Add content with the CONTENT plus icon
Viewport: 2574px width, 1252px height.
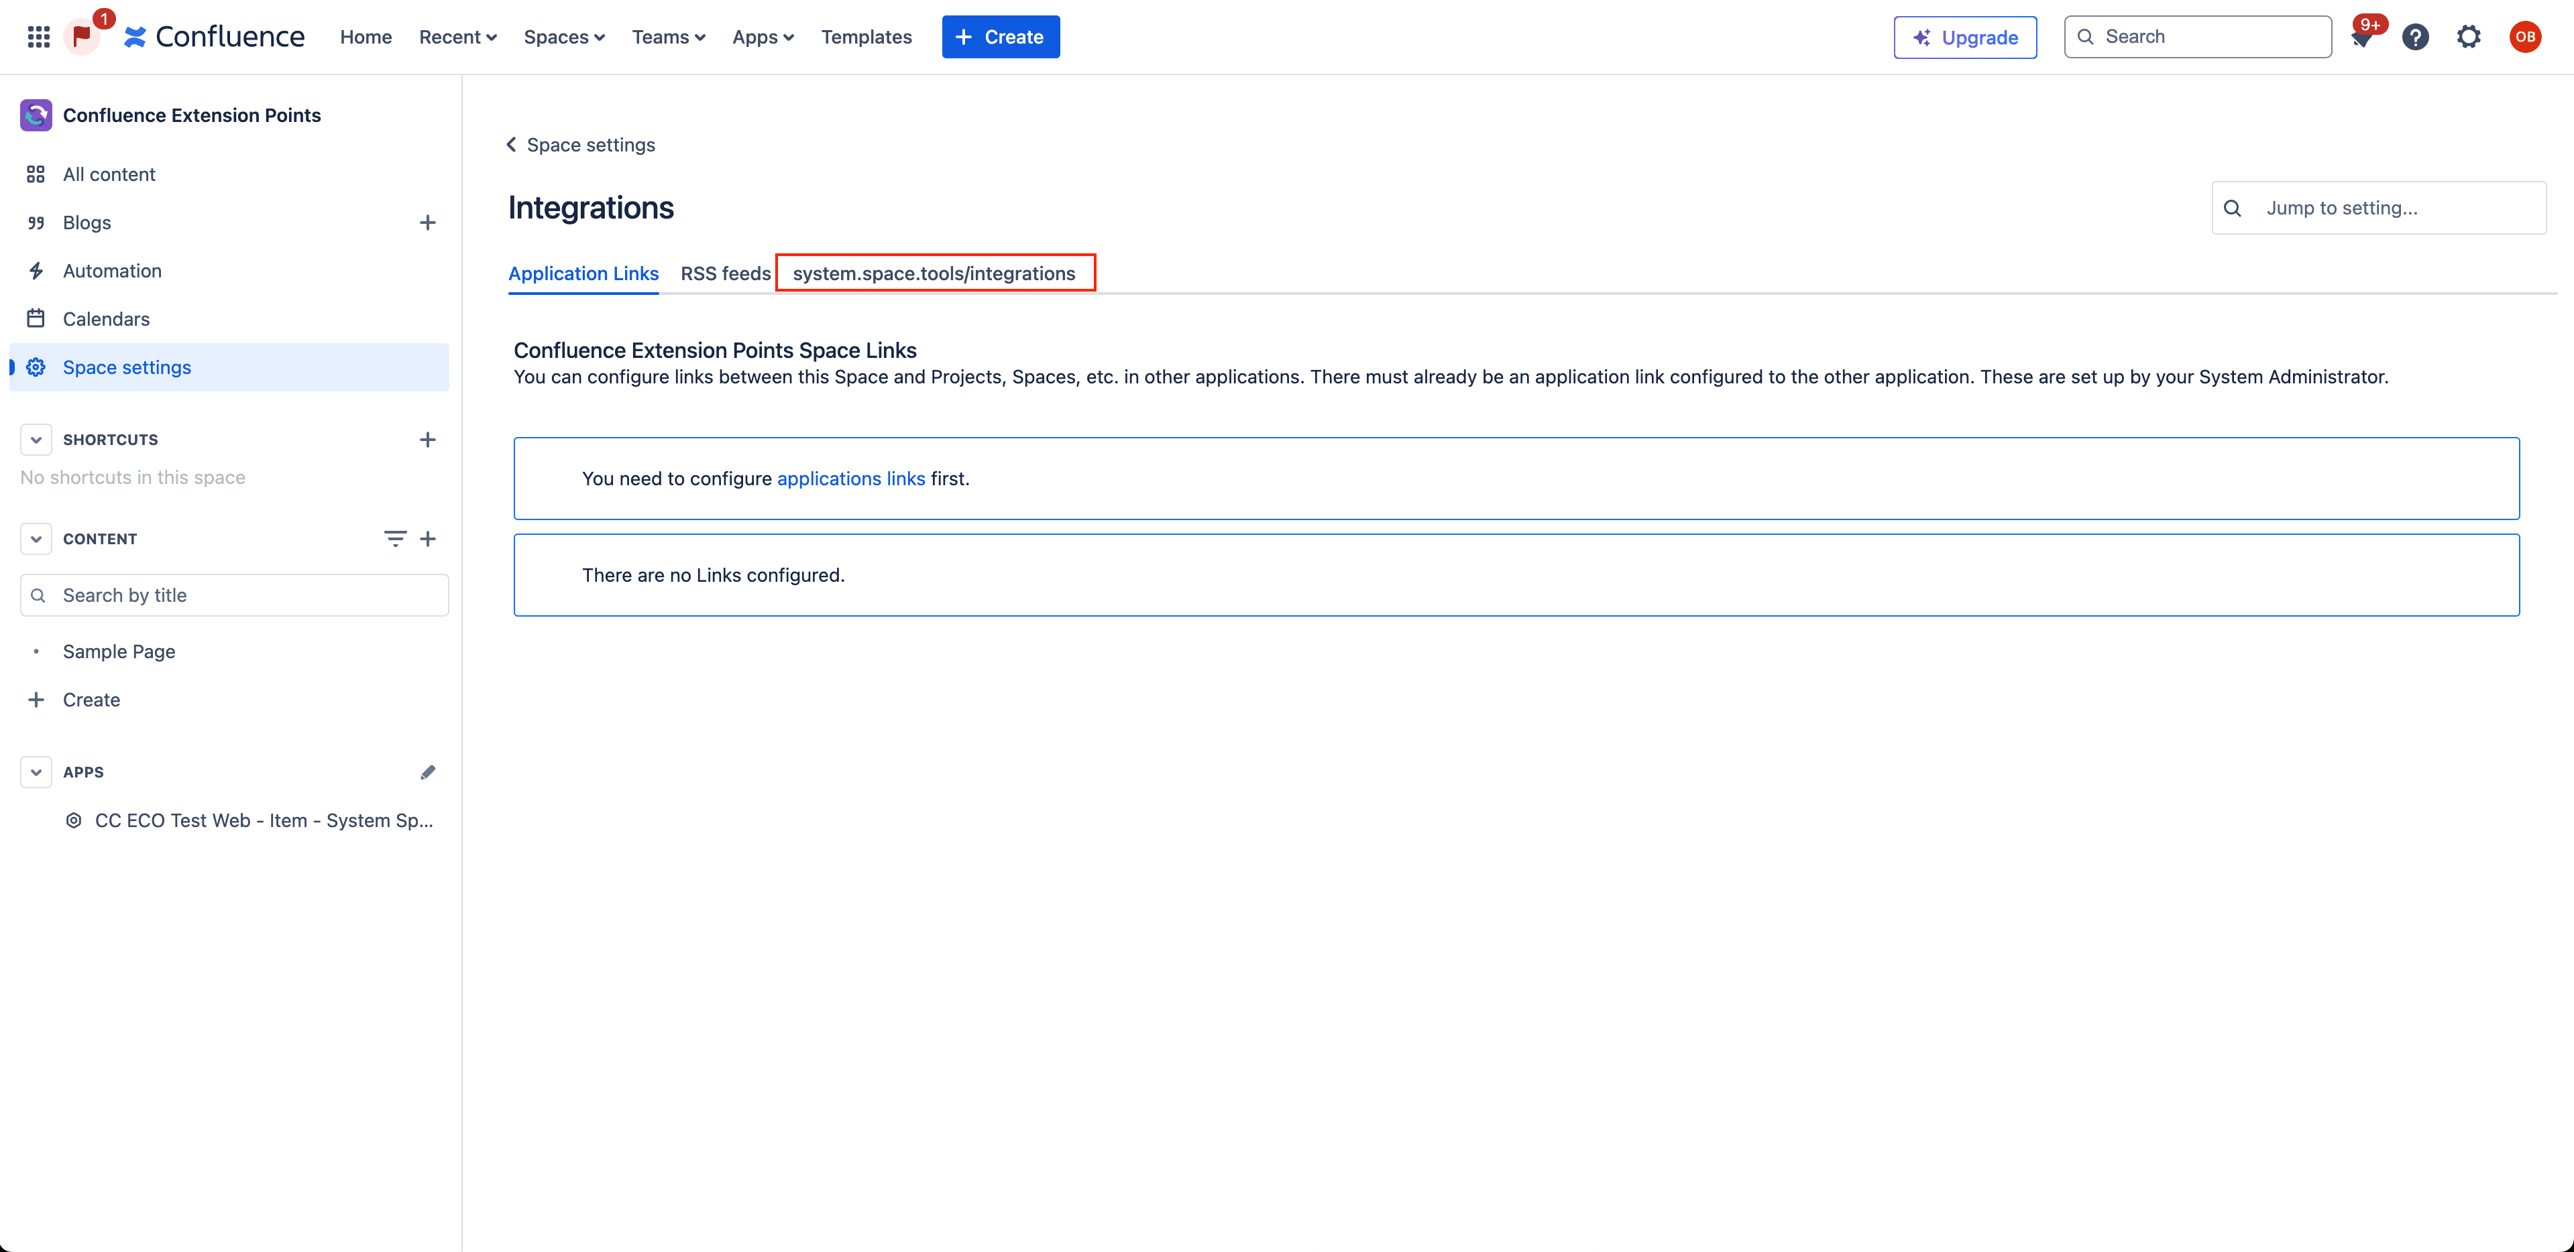coord(428,538)
